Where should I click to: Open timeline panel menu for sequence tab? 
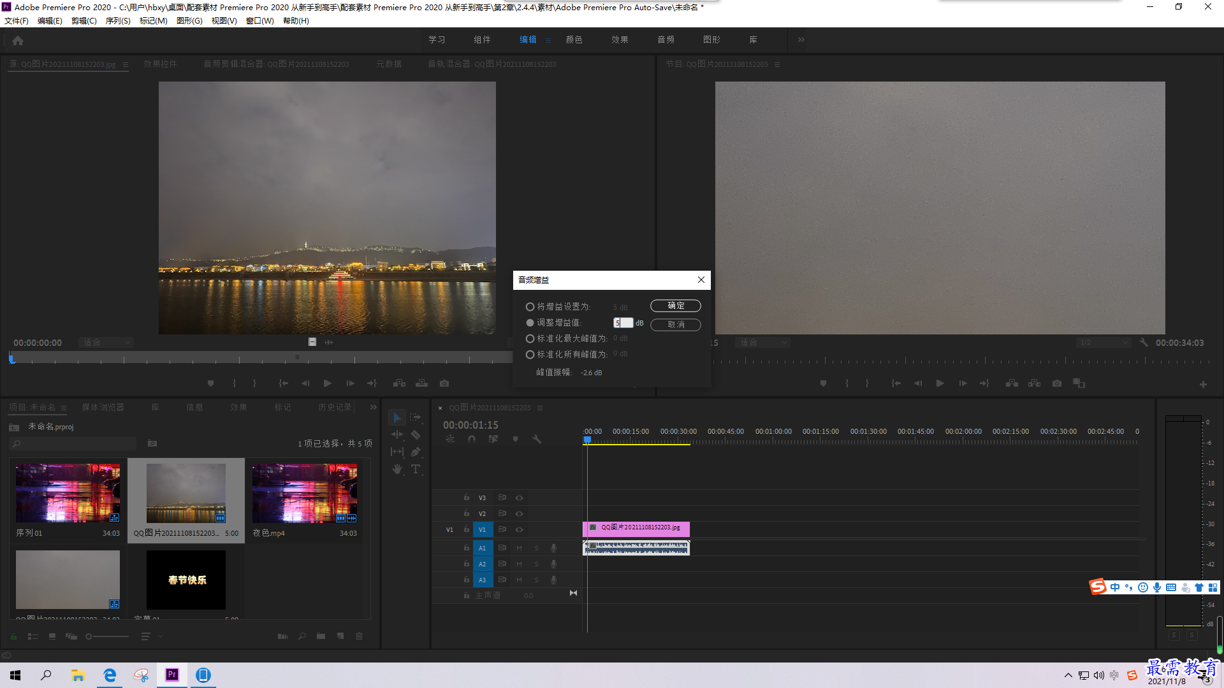(x=540, y=408)
